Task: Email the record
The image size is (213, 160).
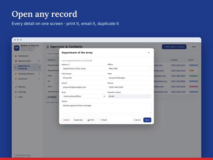Action: click(103, 120)
